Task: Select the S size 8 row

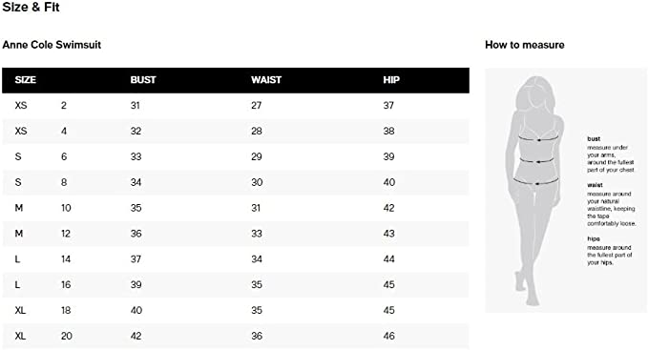Action: 236,182
